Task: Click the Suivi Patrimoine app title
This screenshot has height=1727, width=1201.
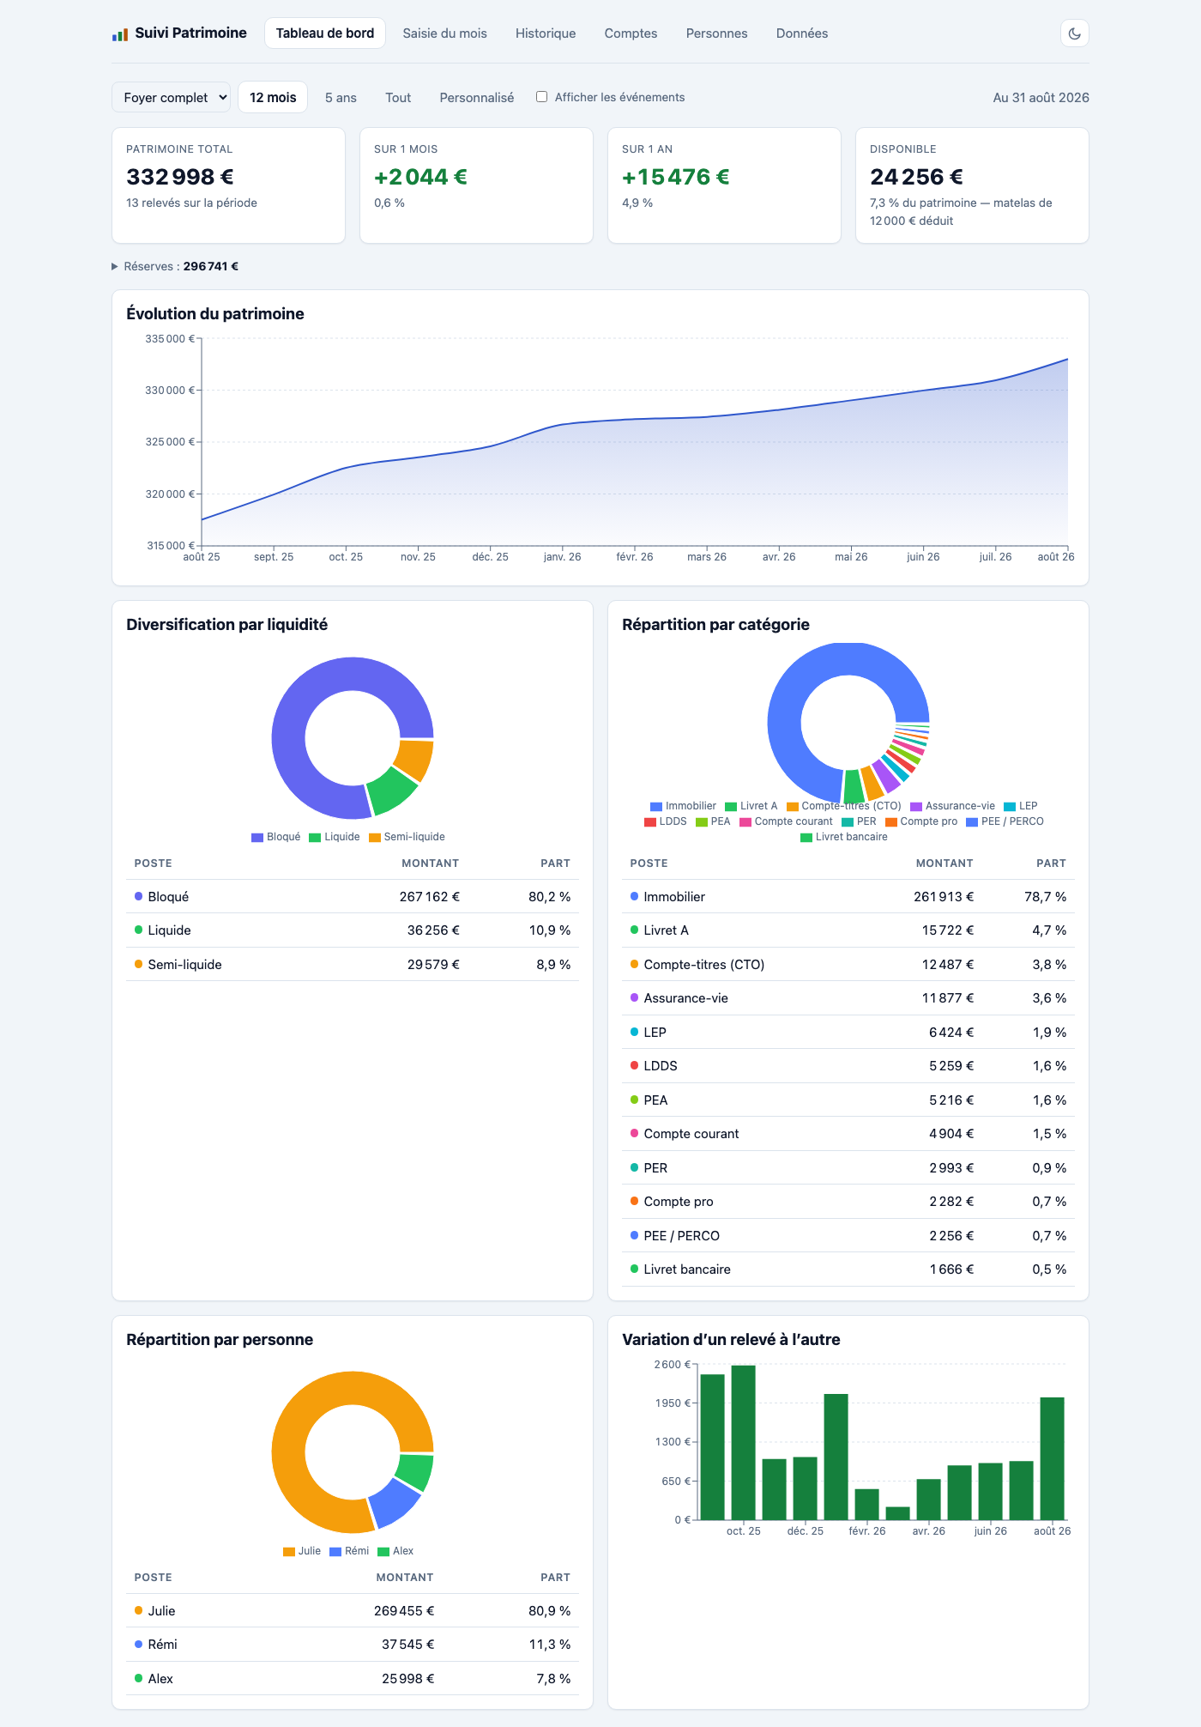Action: pos(190,33)
